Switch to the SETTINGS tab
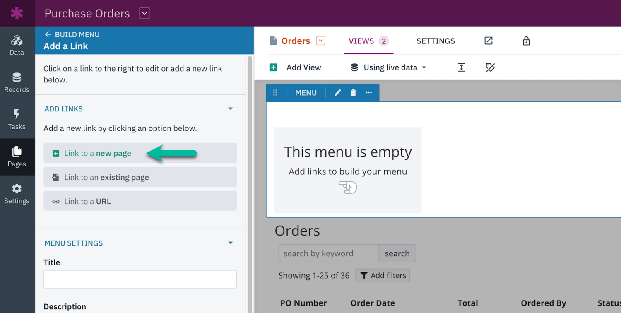The height and width of the screenshot is (313, 621). click(x=436, y=41)
